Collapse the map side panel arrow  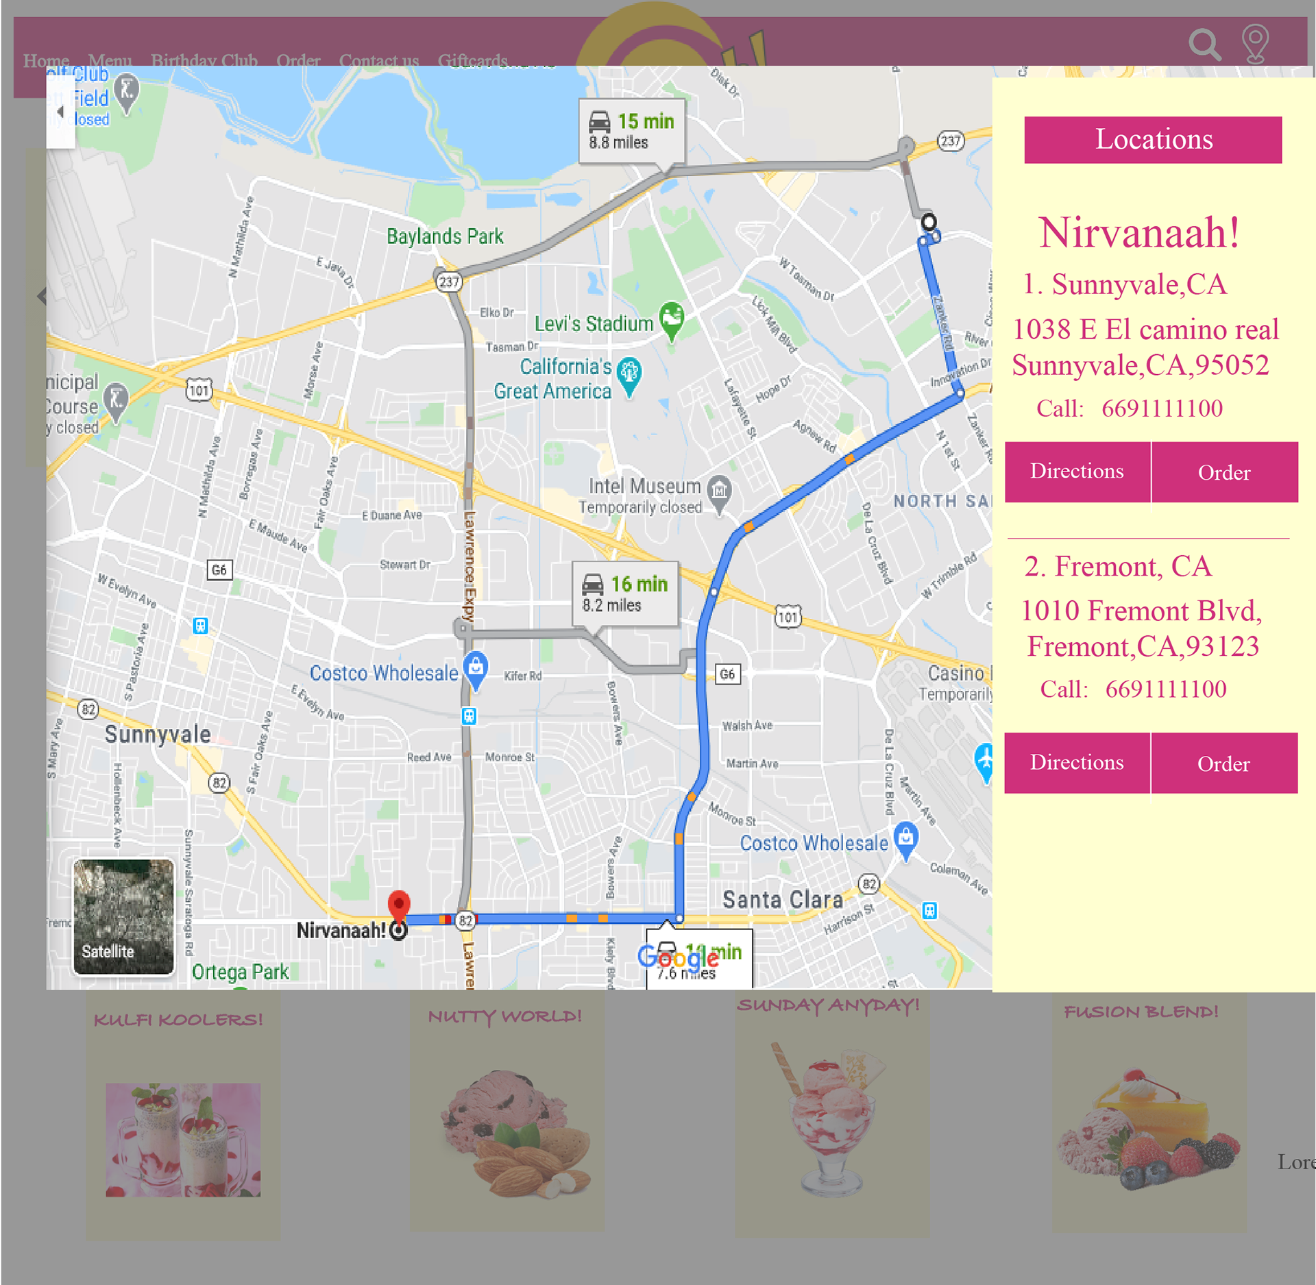point(60,112)
